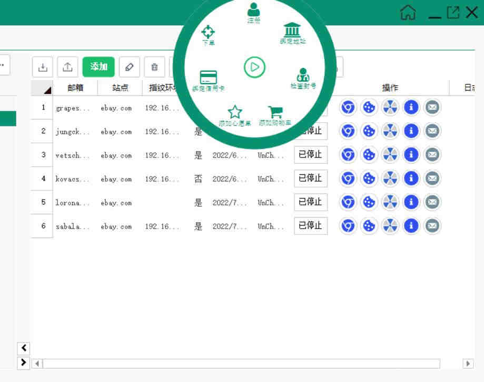
Task: Click the central play button in circular menu
Action: tap(254, 67)
